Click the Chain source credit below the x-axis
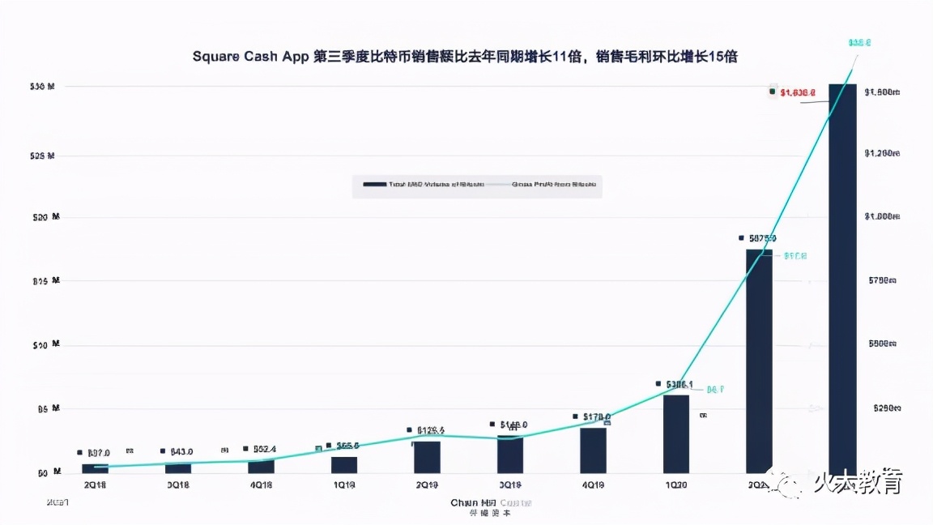Image resolution: width=933 pixels, height=525 pixels. tap(491, 503)
